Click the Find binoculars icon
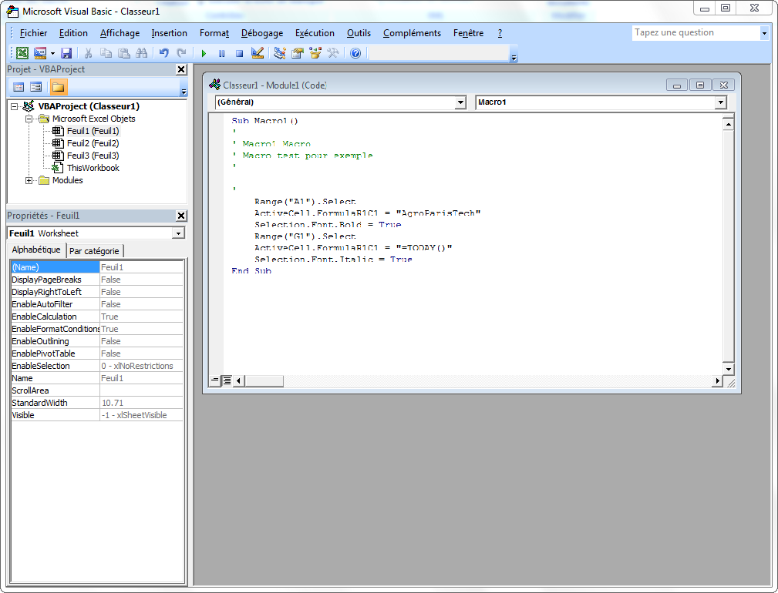Image resolution: width=778 pixels, height=593 pixels. [x=141, y=53]
